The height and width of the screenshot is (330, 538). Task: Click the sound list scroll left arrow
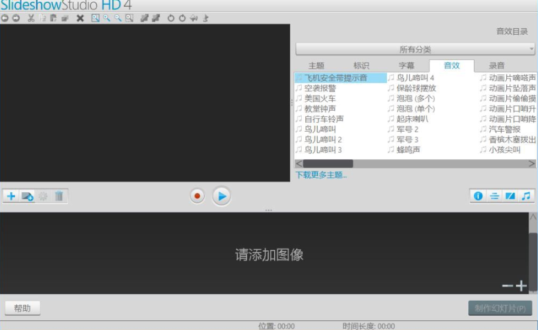pos(299,164)
